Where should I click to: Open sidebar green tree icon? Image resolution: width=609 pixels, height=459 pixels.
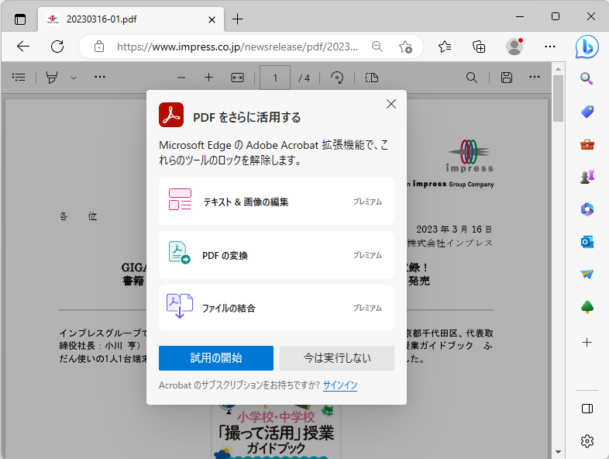[x=587, y=307]
